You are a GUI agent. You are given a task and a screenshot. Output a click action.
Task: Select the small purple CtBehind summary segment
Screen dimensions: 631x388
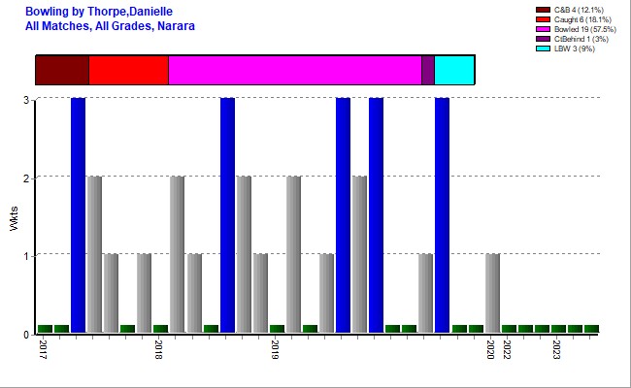click(427, 71)
